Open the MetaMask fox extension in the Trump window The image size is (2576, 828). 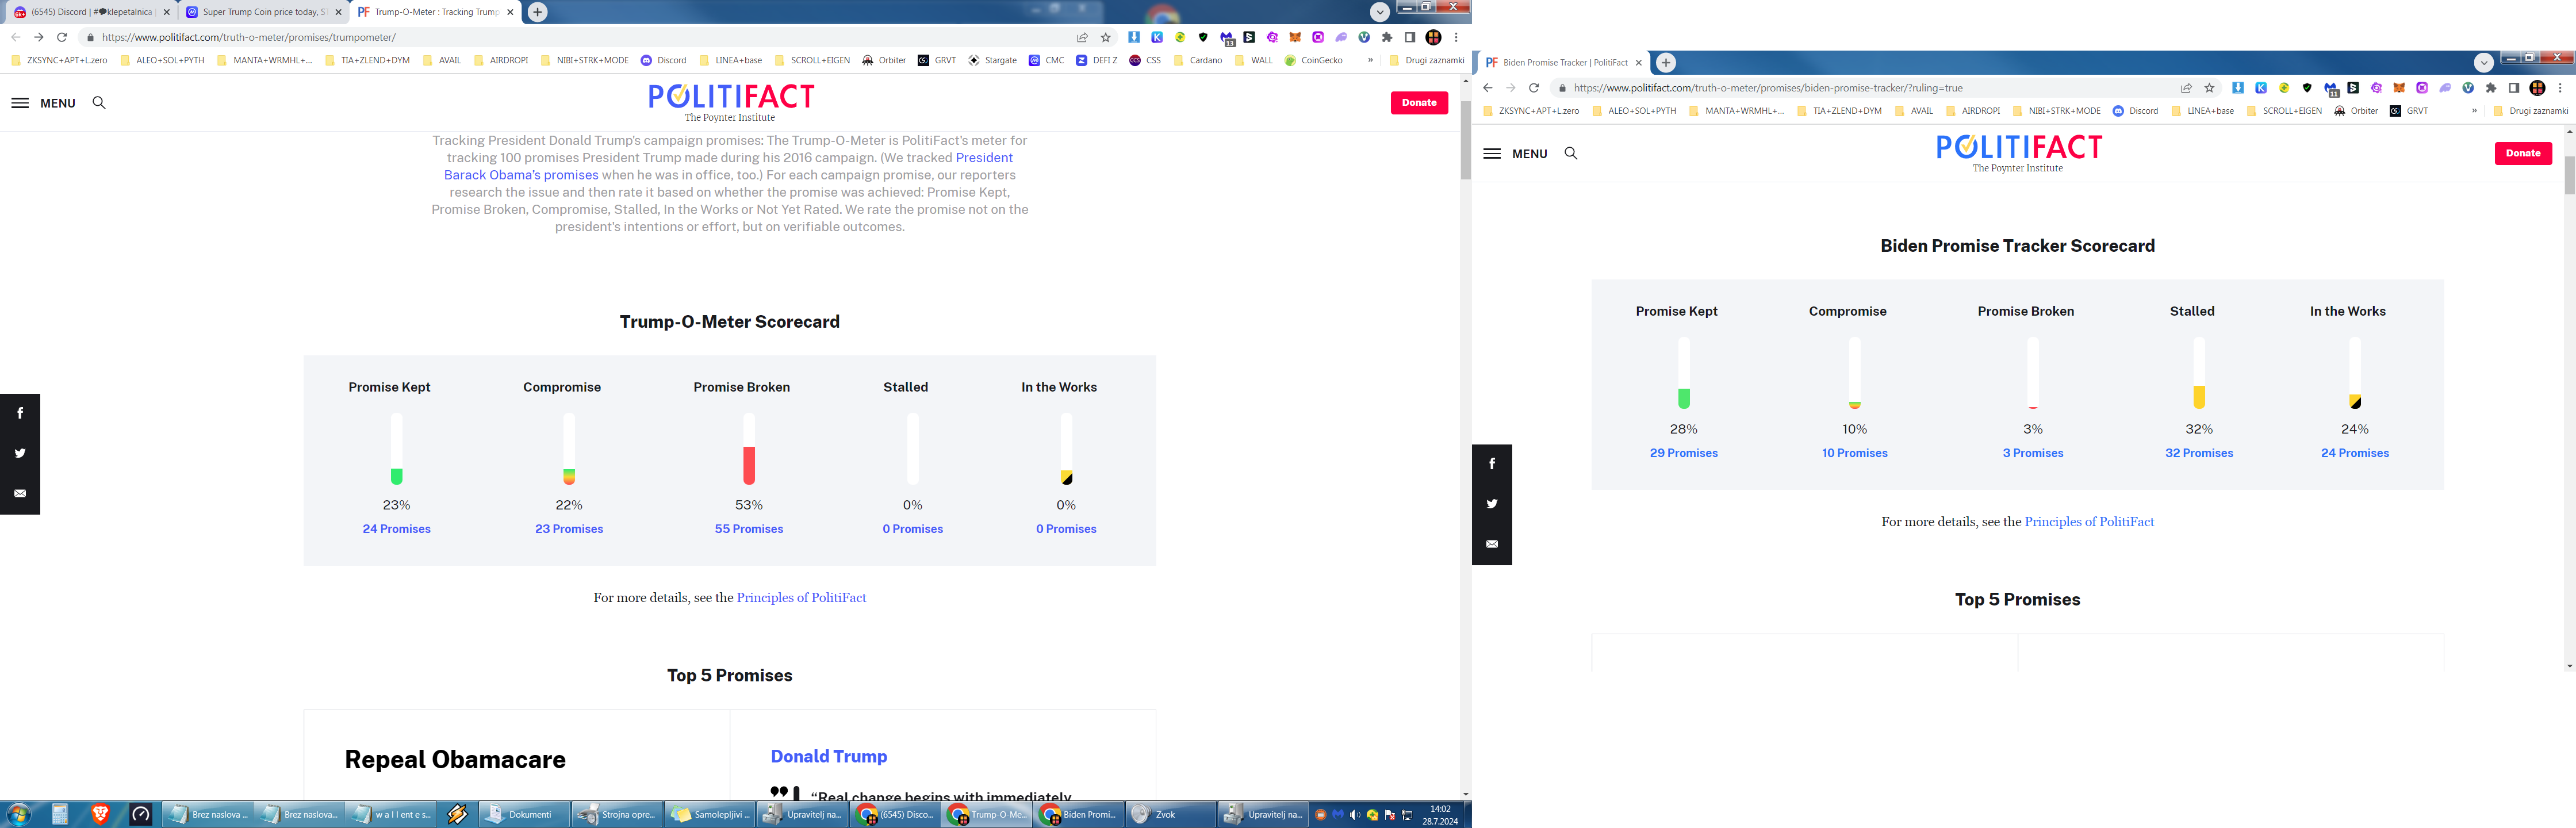pos(1295,37)
